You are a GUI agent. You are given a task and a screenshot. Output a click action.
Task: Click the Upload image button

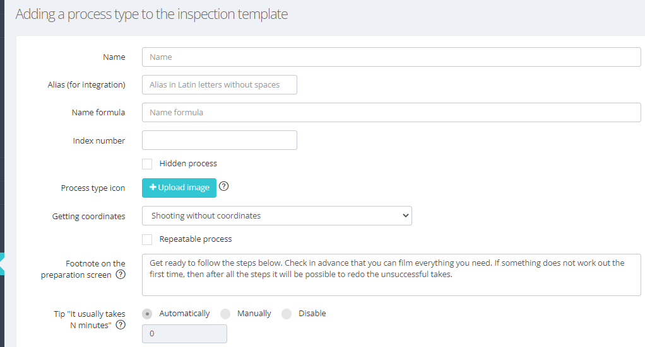(x=179, y=188)
